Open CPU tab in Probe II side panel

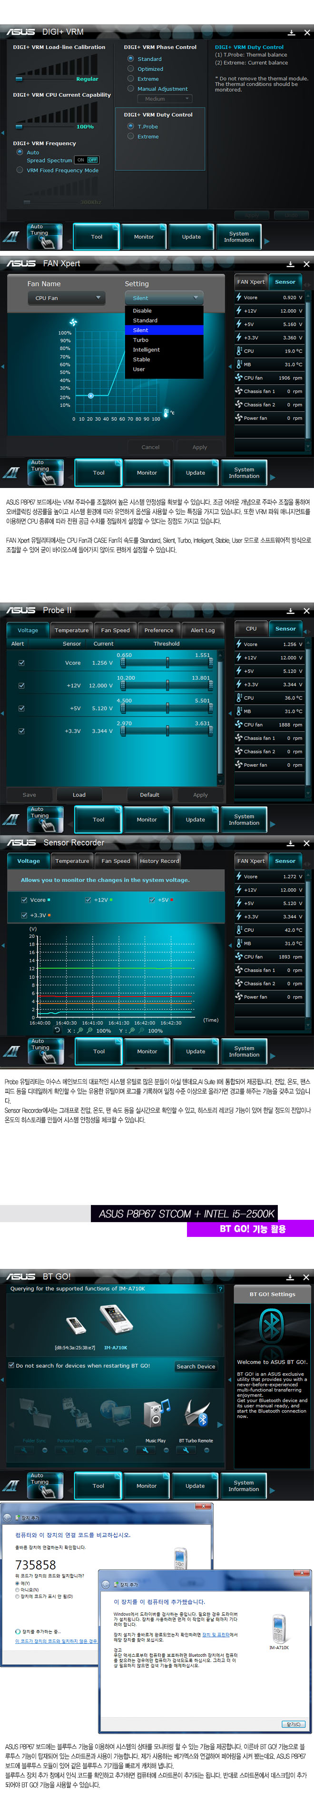(x=251, y=629)
